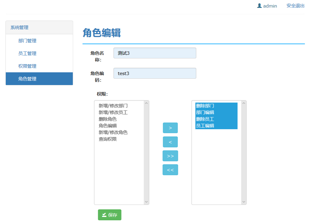Screen dimensions: 324x223
Task: Click the 系统管理 sidebar header
Action: tap(19, 27)
